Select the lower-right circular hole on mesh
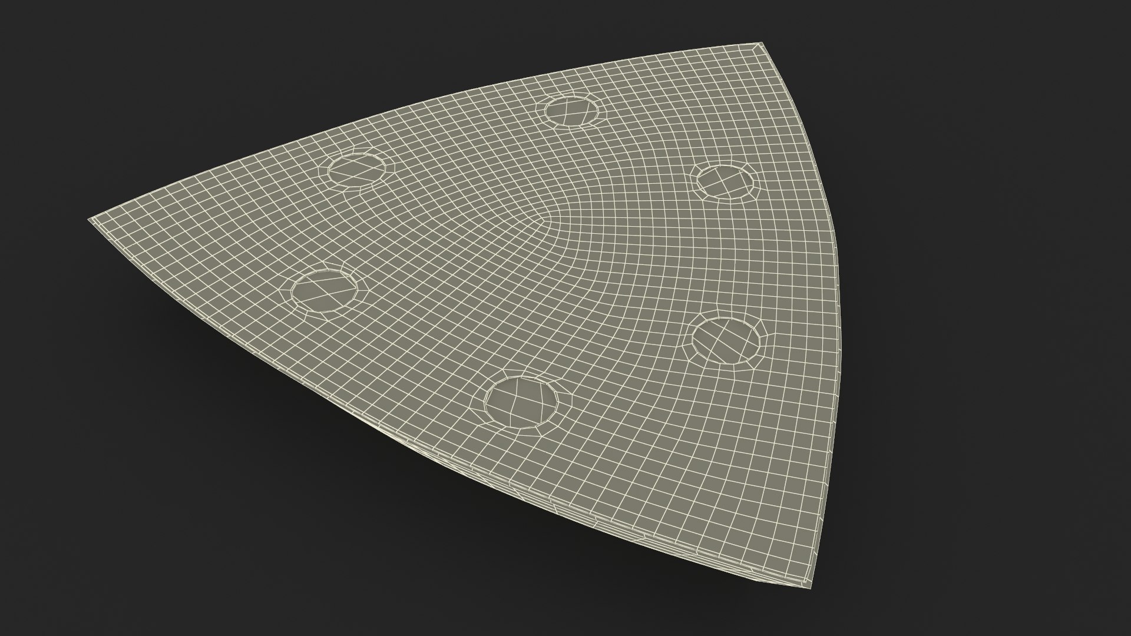Viewport: 1131px width, 636px height. coord(726,341)
